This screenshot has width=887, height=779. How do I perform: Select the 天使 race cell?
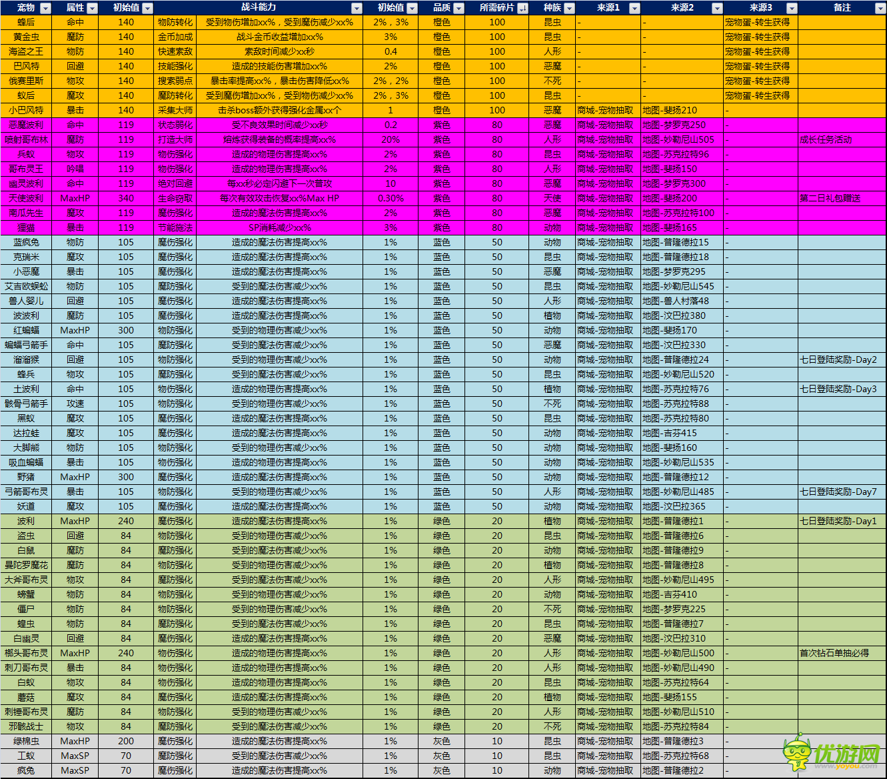(x=552, y=198)
